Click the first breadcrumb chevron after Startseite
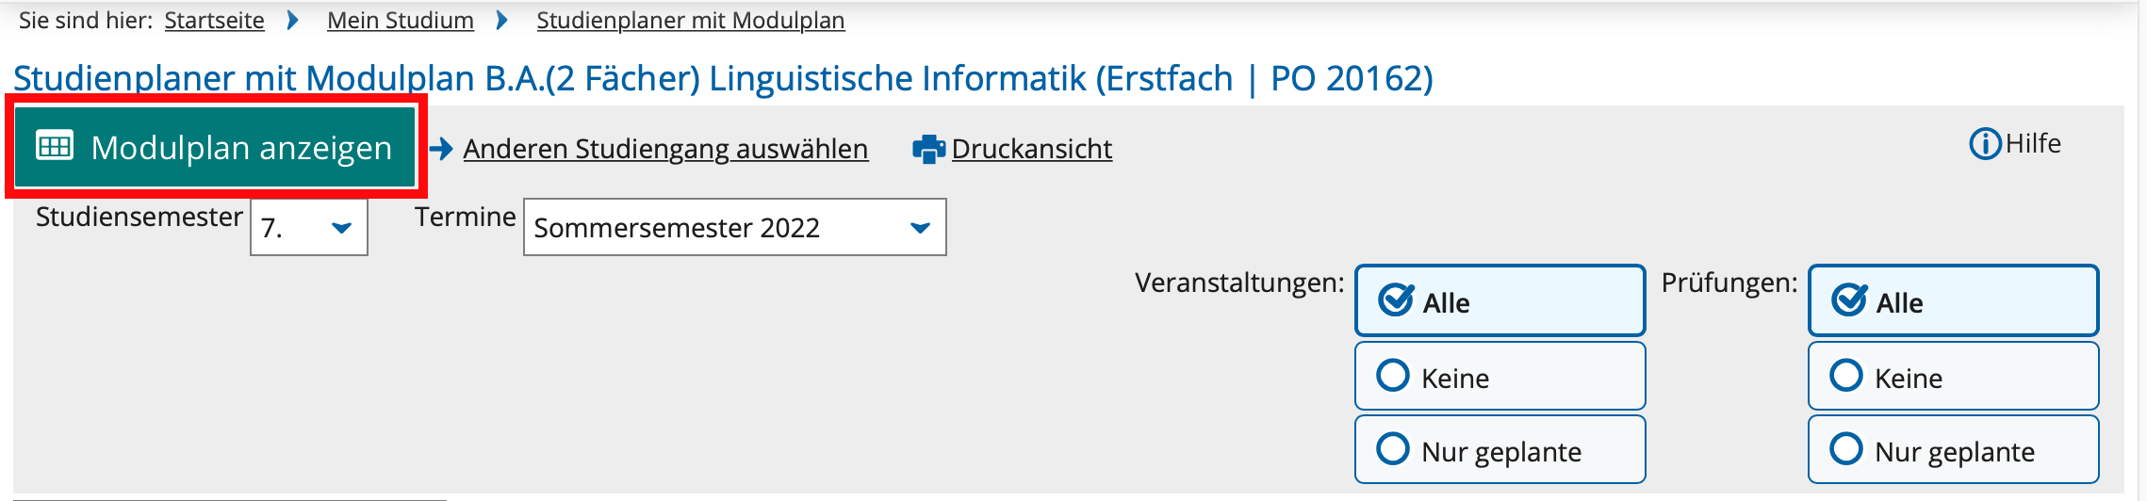This screenshot has width=2147, height=501. tap(293, 20)
